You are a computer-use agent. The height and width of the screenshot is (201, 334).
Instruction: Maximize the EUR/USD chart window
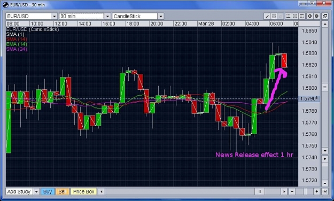(312, 3)
